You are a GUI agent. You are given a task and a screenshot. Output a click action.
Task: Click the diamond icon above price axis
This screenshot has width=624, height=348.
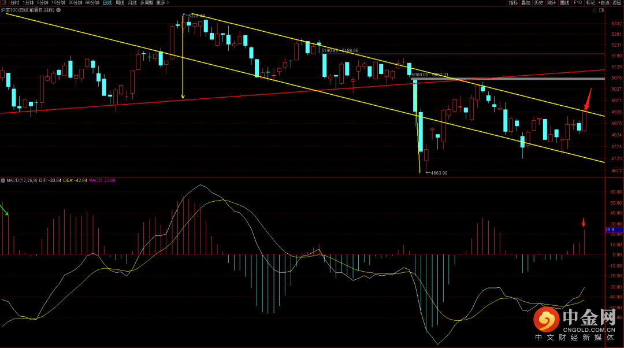595,10
